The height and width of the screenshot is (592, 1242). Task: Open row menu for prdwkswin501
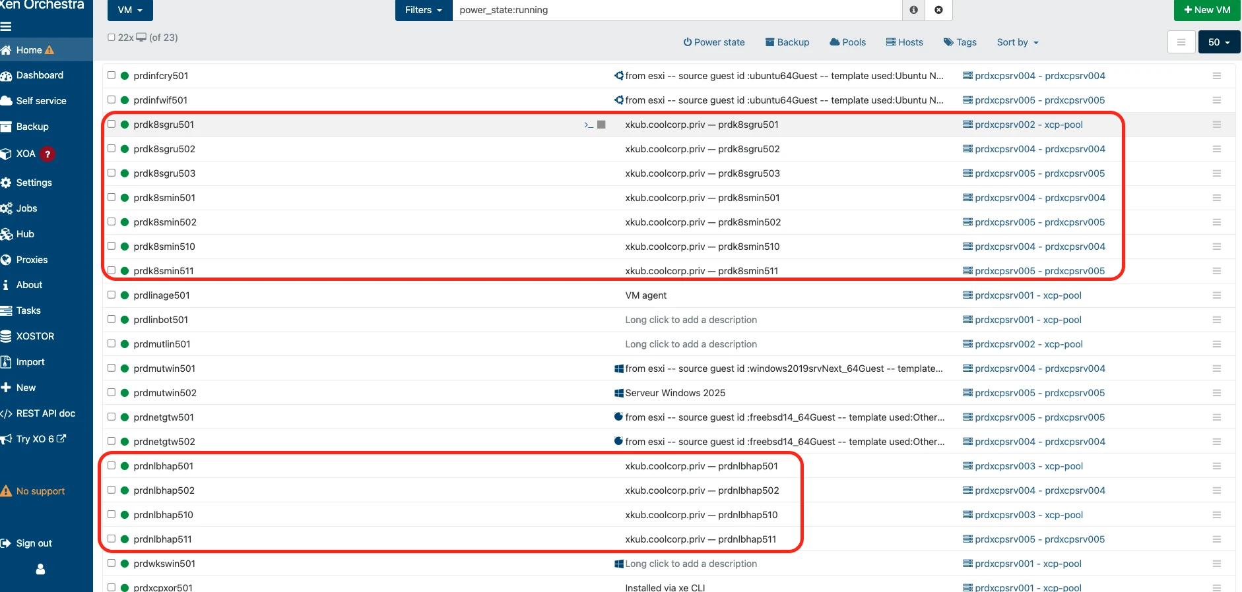1216,564
